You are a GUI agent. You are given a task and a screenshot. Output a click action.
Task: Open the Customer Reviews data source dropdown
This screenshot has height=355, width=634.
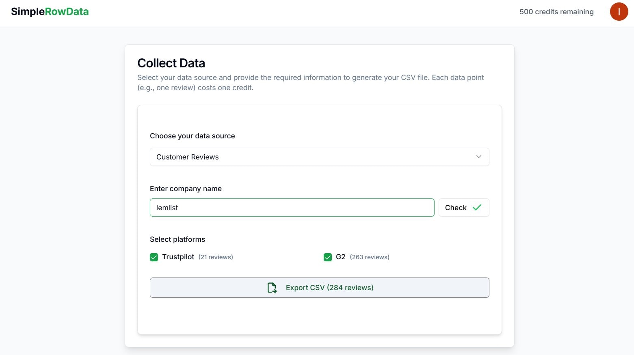[319, 157]
